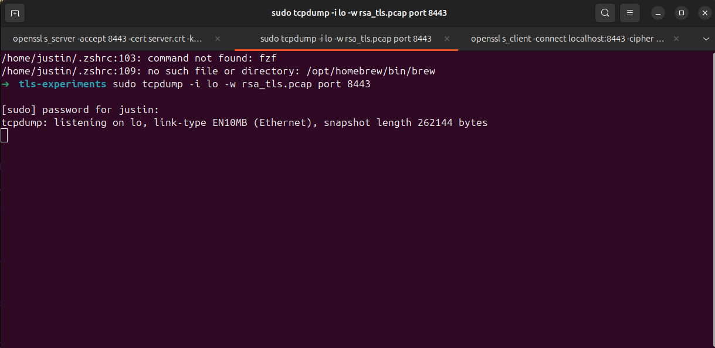Expand the tab list dropdown arrow
The image size is (715, 348).
coord(706,39)
